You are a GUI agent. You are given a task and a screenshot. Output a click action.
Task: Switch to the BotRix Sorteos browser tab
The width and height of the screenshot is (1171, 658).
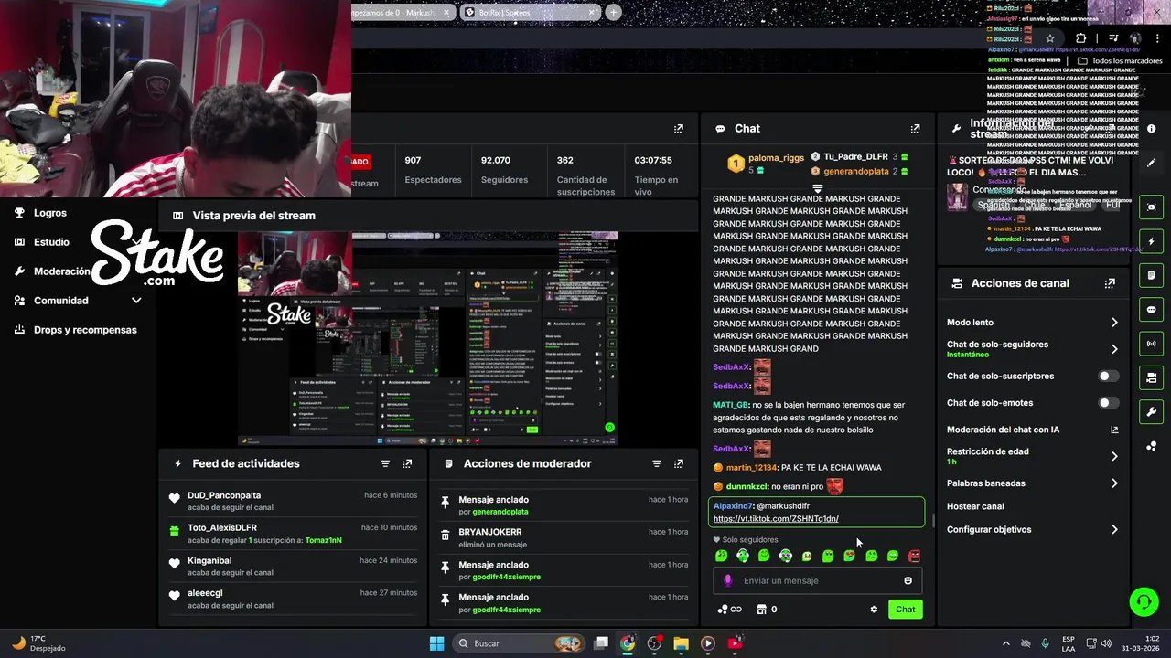pyautogui.click(x=529, y=13)
